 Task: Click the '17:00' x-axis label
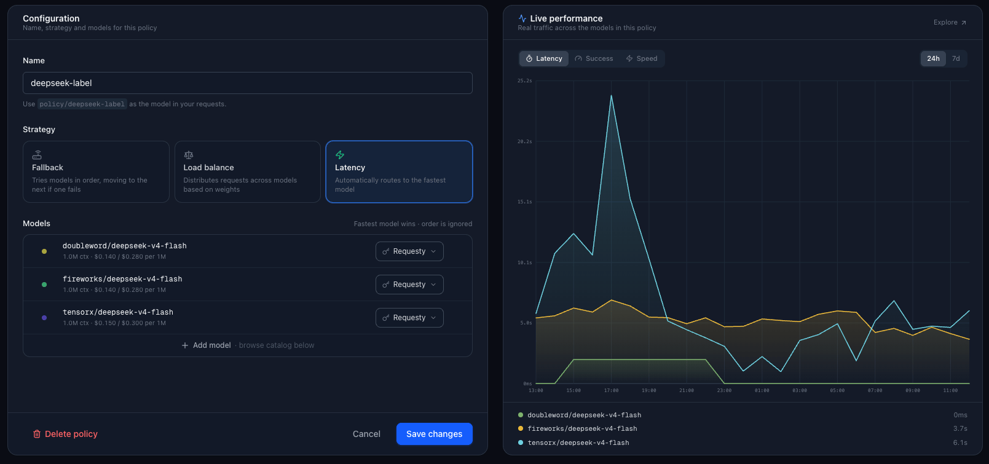[x=611, y=390]
